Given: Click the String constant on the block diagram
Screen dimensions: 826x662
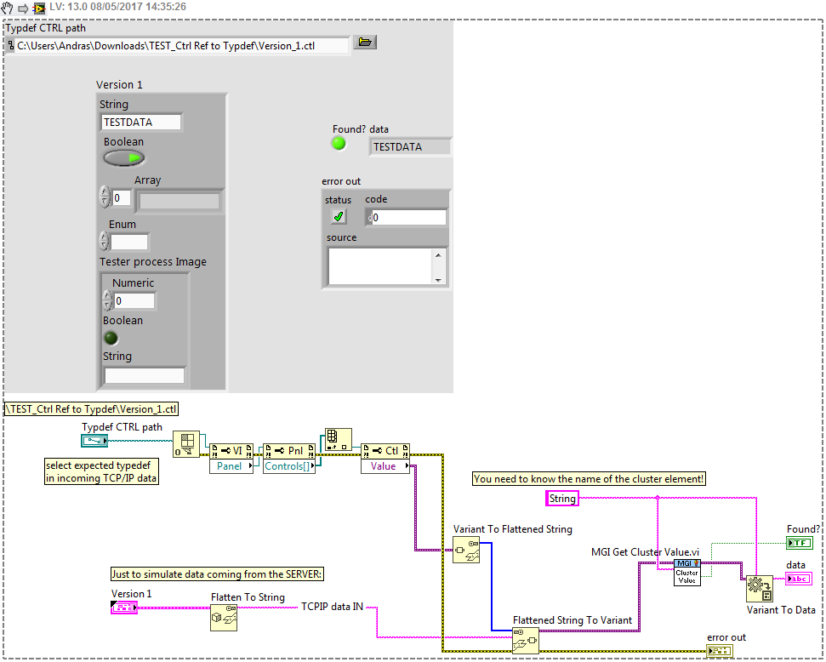Looking at the screenshot, I should (561, 499).
